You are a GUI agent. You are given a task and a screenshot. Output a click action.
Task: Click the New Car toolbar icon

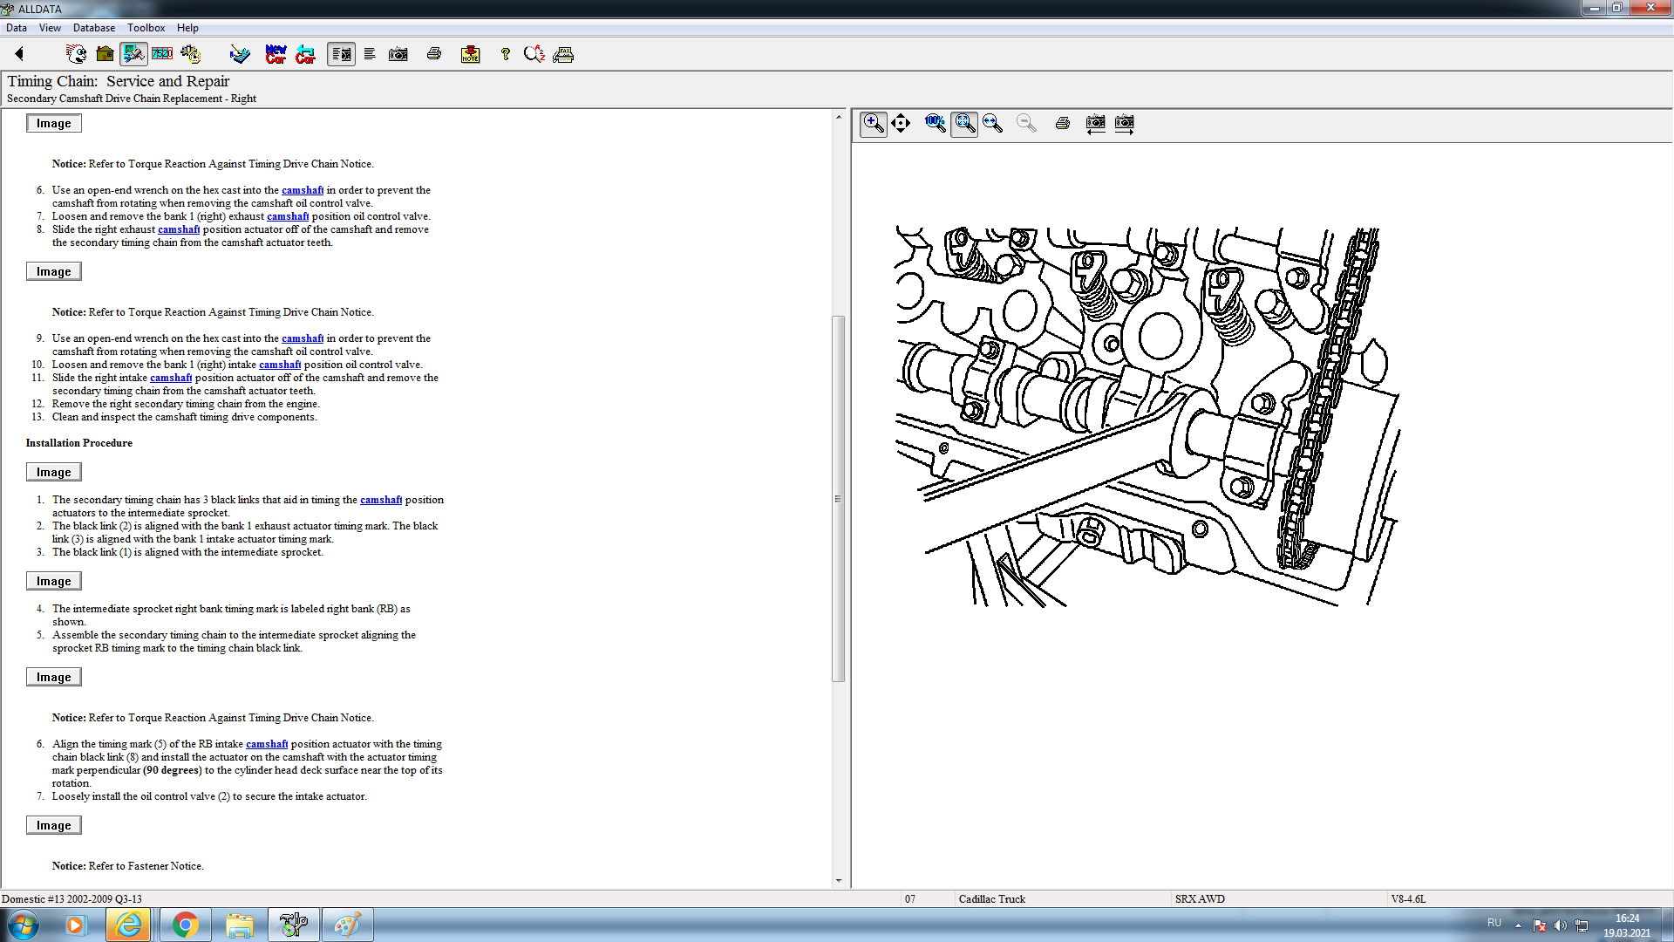coord(276,54)
